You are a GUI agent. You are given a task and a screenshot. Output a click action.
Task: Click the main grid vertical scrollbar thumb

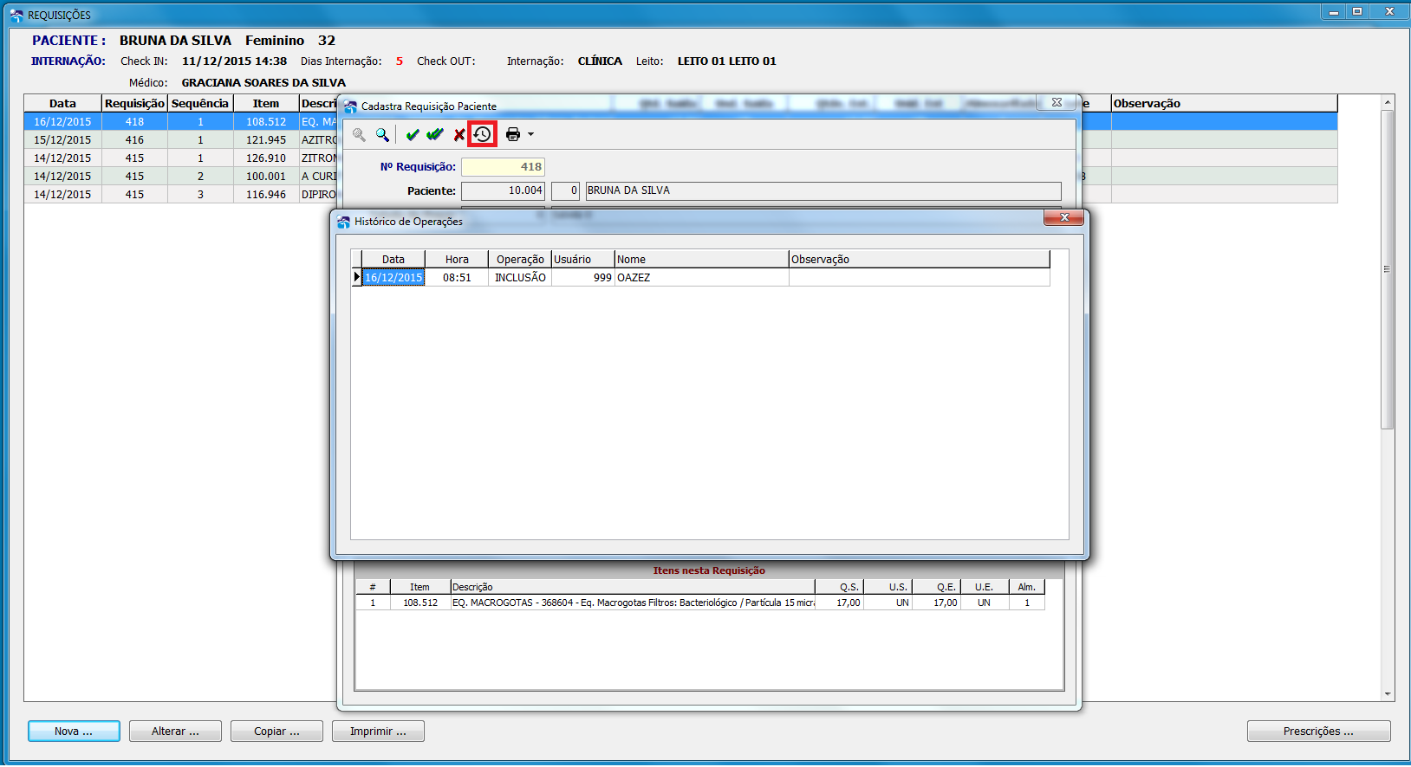pyautogui.click(x=1387, y=269)
